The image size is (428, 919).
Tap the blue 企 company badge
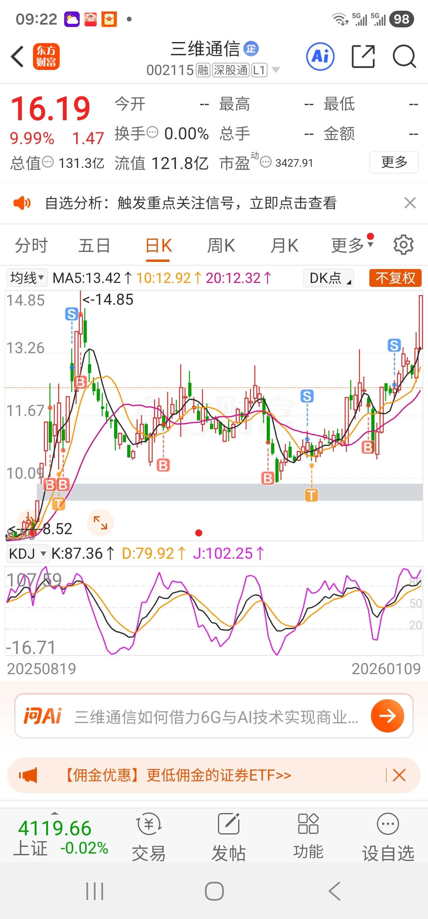pyautogui.click(x=251, y=49)
